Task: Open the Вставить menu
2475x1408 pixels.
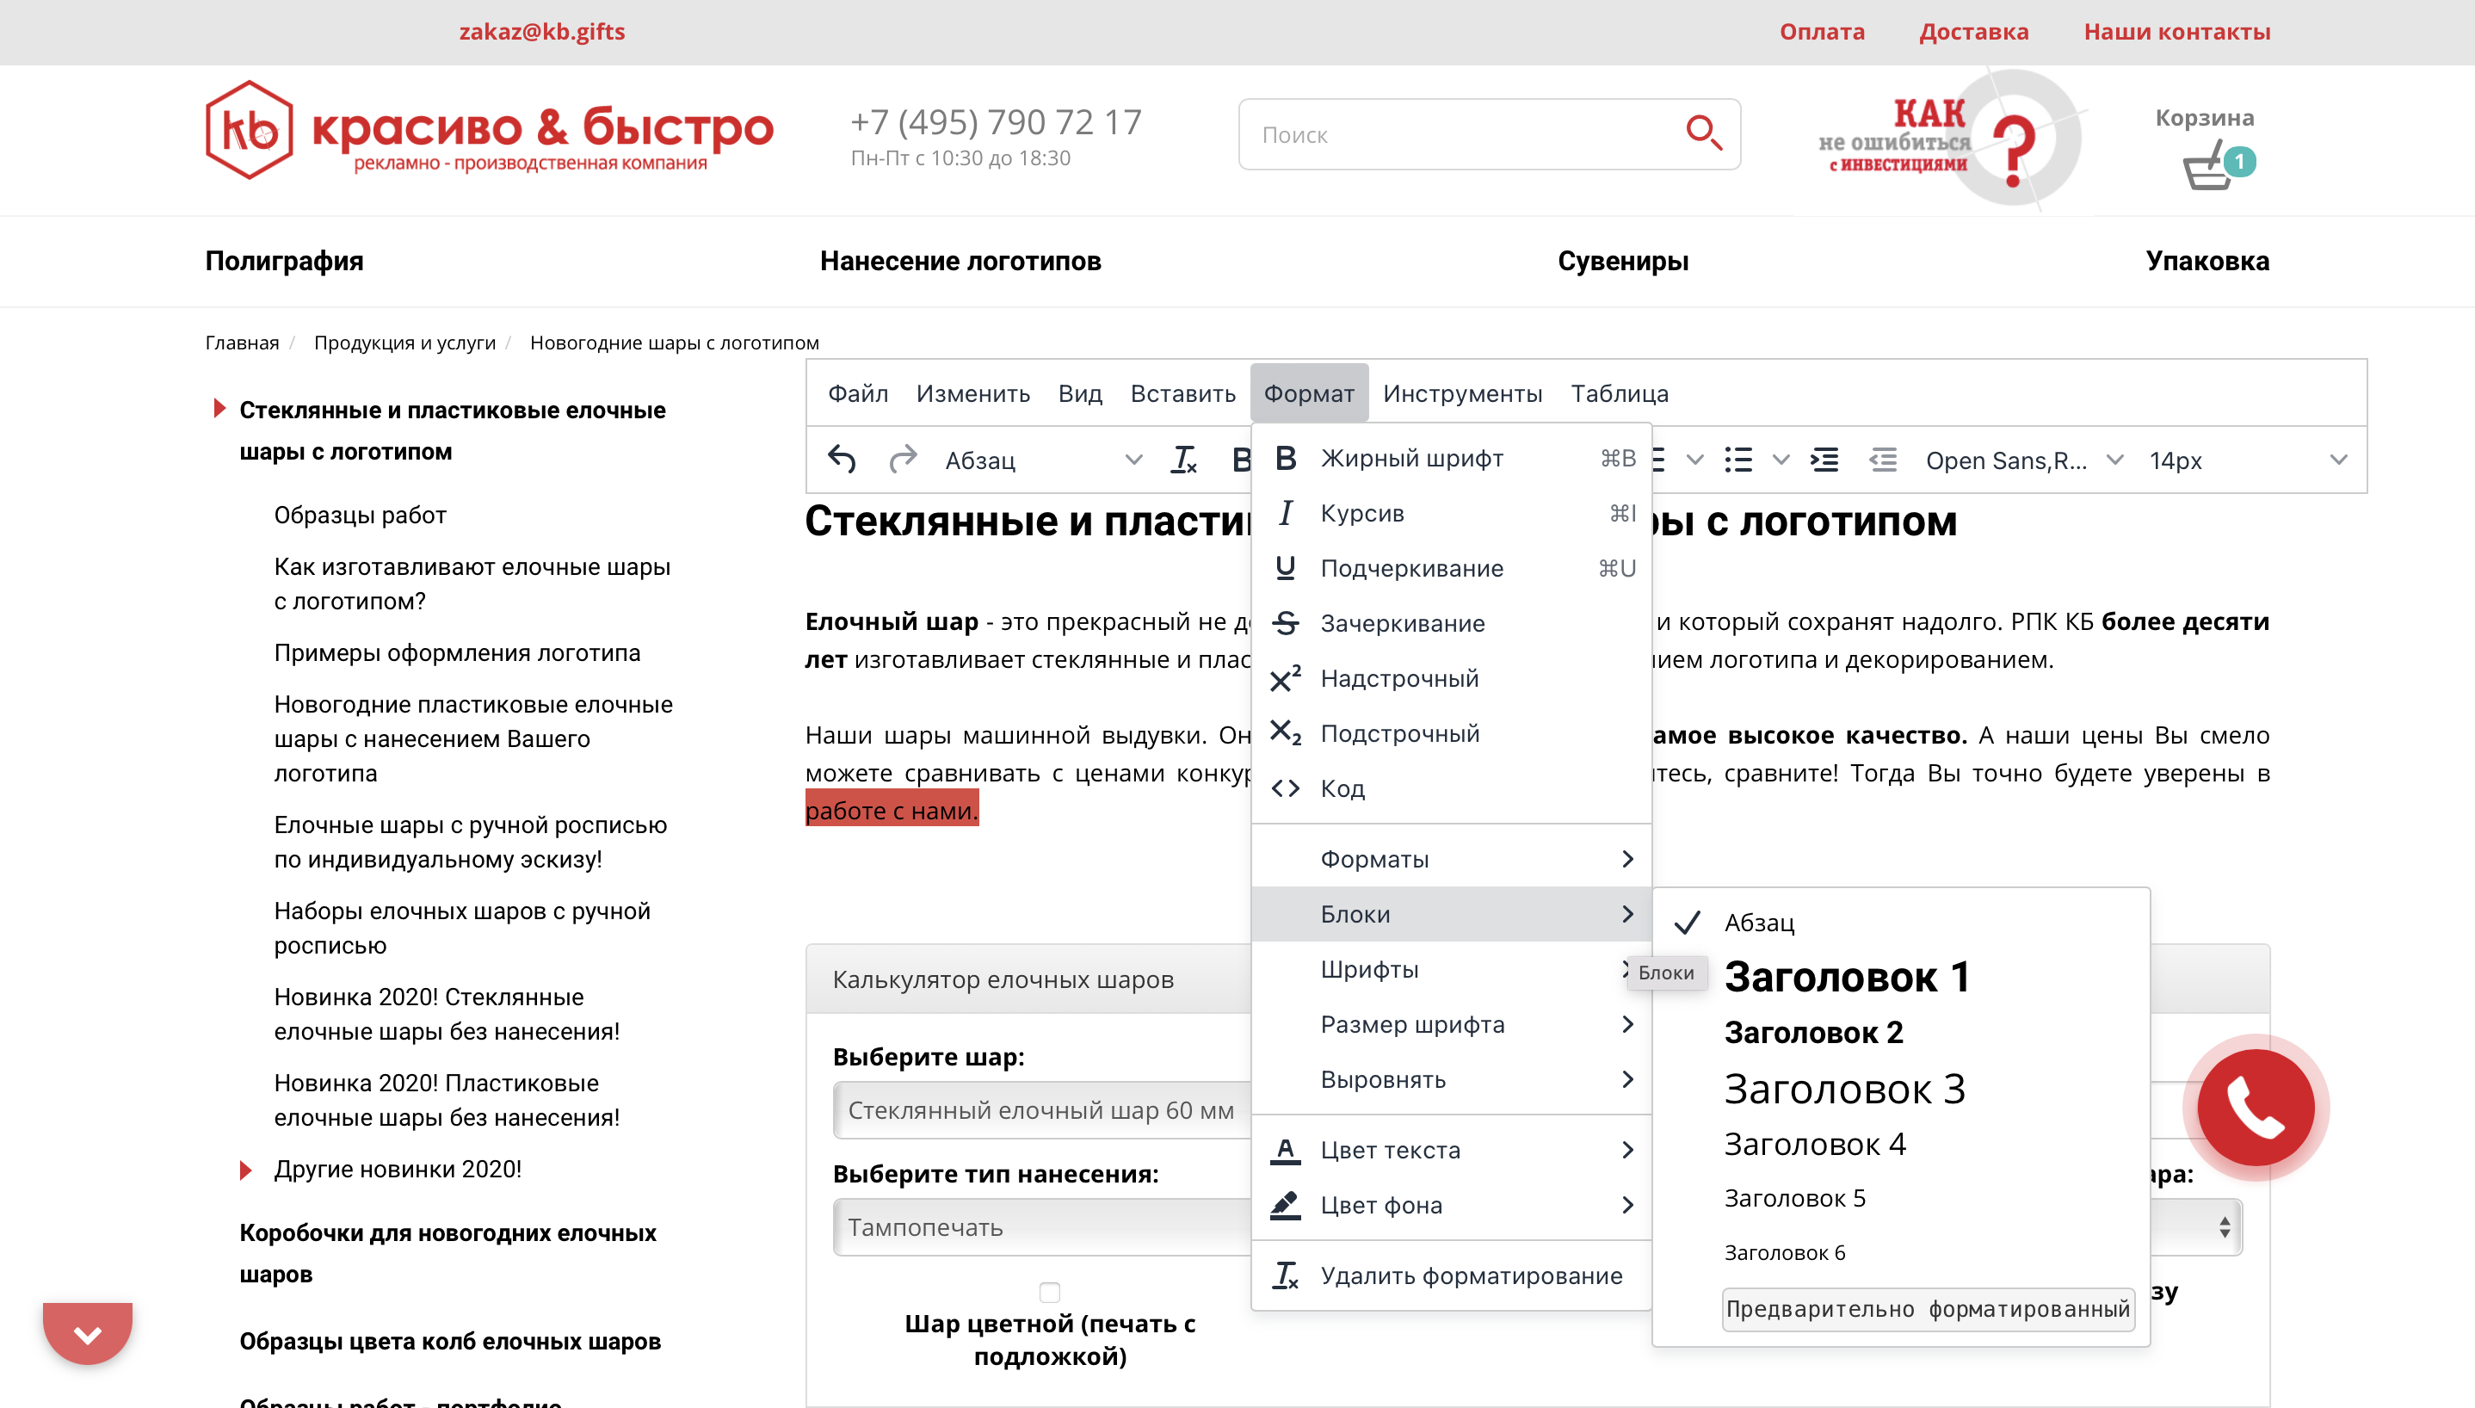Action: click(1182, 393)
